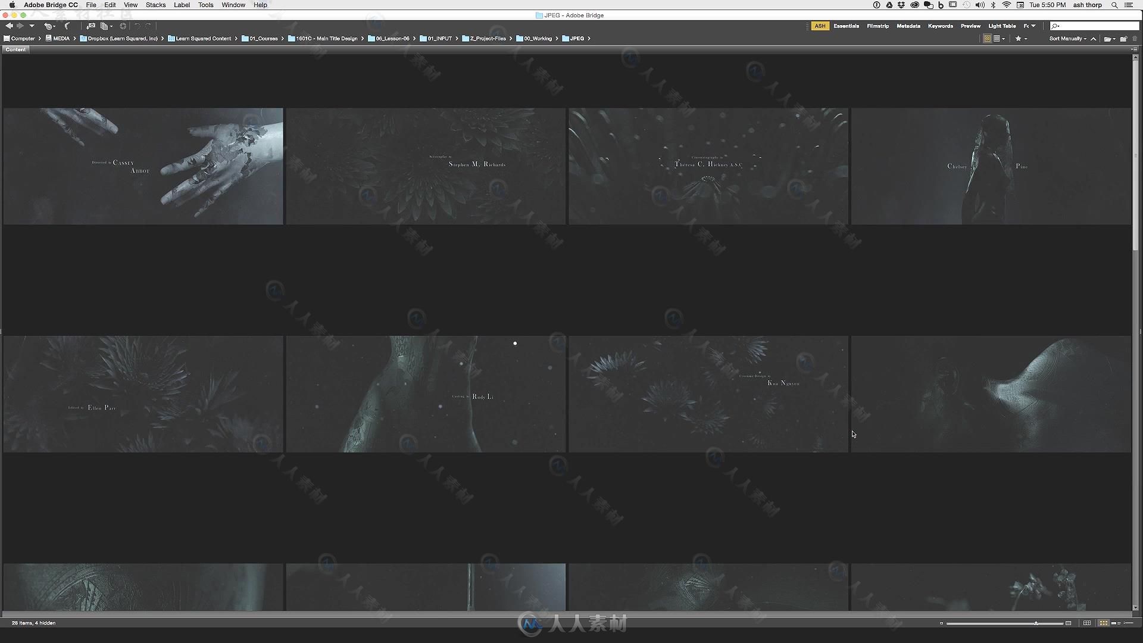Image resolution: width=1143 pixels, height=643 pixels.
Task: Open the File menu
Action: click(91, 5)
